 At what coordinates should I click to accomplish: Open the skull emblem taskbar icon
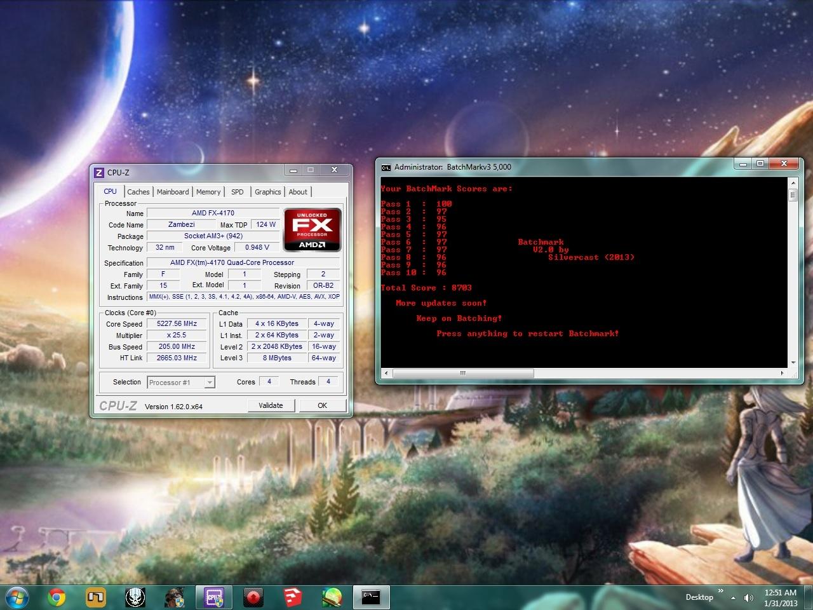135,597
